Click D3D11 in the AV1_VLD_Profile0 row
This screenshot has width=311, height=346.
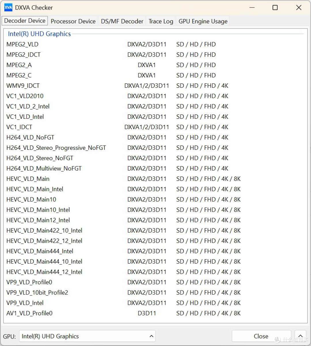(x=147, y=313)
